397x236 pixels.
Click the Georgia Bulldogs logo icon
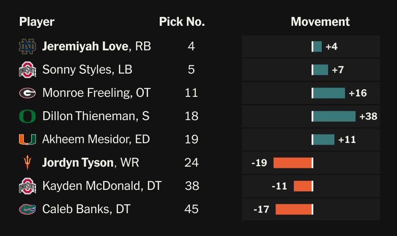pyautogui.click(x=27, y=93)
